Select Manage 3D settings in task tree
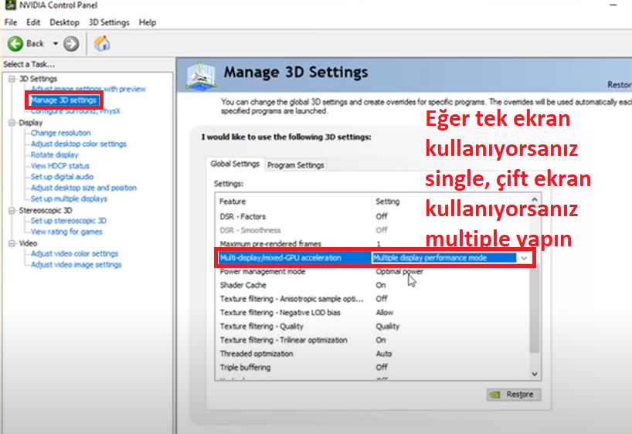This screenshot has height=434, width=632. 64,100
